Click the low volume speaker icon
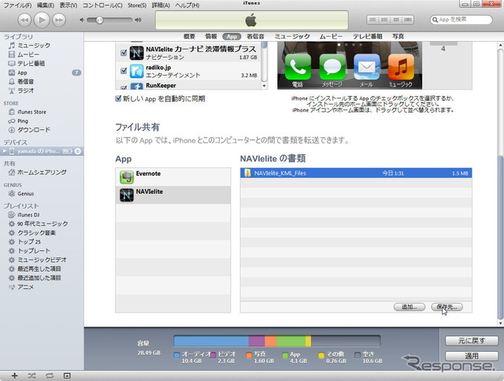This screenshot has width=504, height=381. [82, 20]
